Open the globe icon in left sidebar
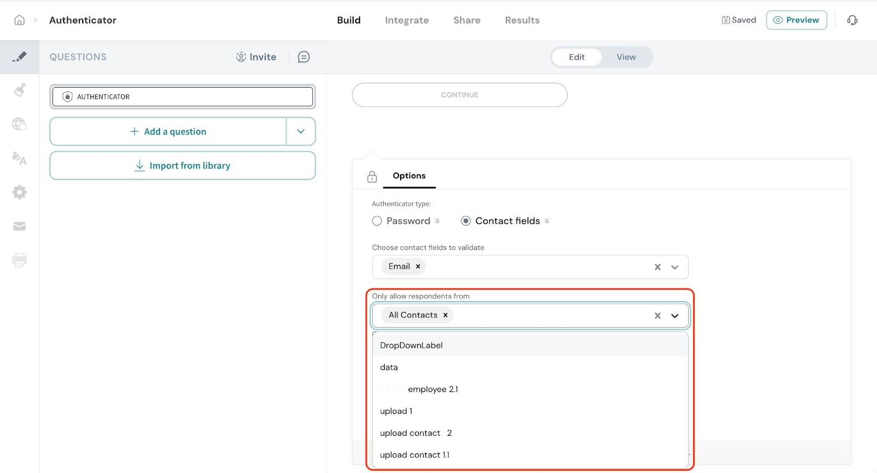Screen dimensions: 877x473 [x=19, y=124]
